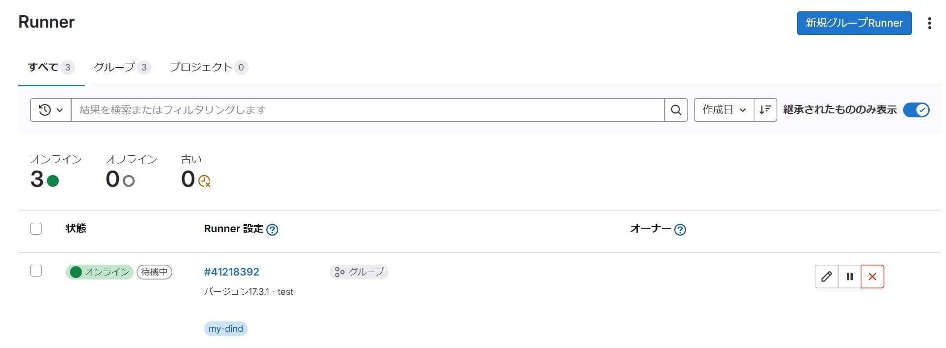
Task: Open runner link #41218392
Action: click(231, 272)
